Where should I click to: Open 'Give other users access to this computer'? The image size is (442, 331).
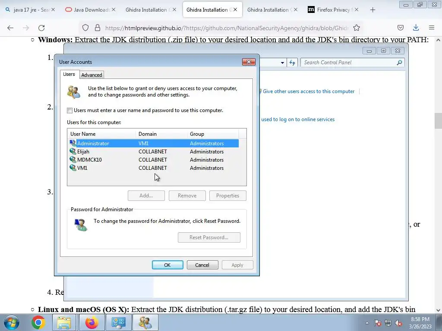point(308,91)
